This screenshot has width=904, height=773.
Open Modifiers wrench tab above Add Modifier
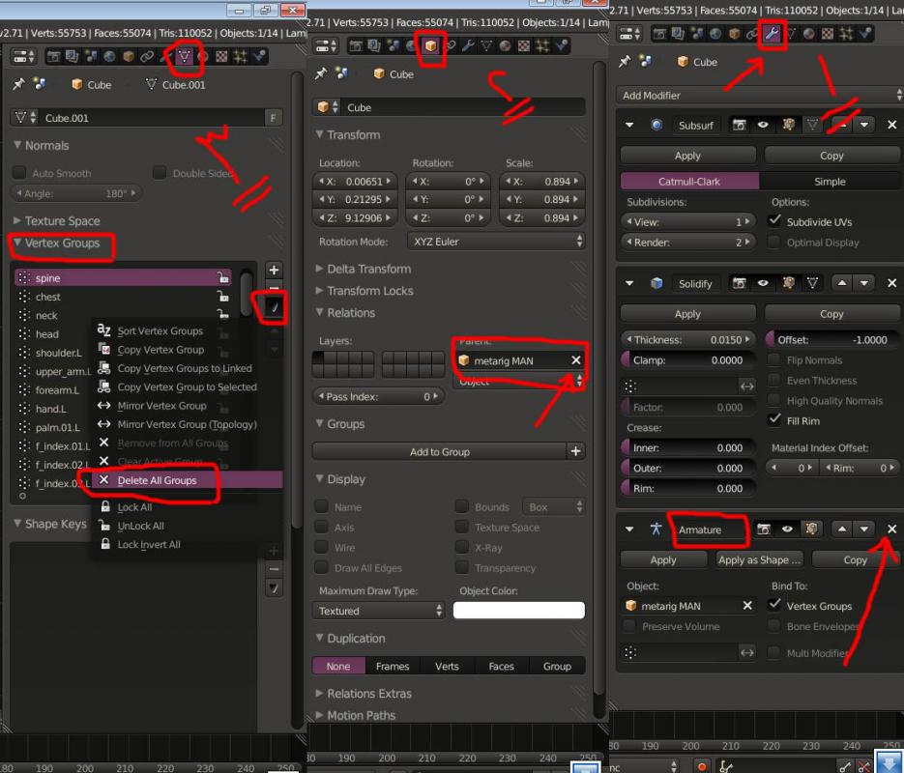[x=772, y=34]
